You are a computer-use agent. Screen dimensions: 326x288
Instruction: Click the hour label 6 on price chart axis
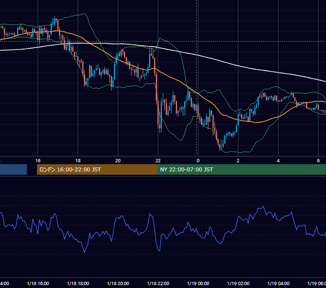(x=318, y=161)
